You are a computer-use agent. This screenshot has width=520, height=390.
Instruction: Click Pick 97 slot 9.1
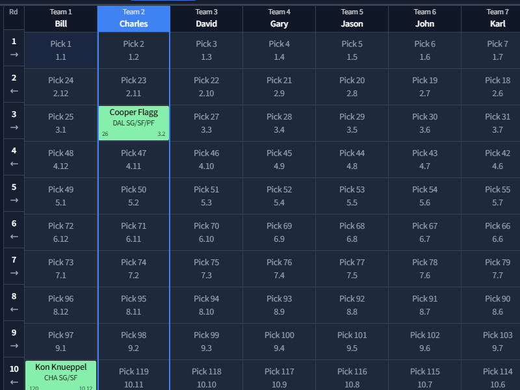click(x=60, y=342)
